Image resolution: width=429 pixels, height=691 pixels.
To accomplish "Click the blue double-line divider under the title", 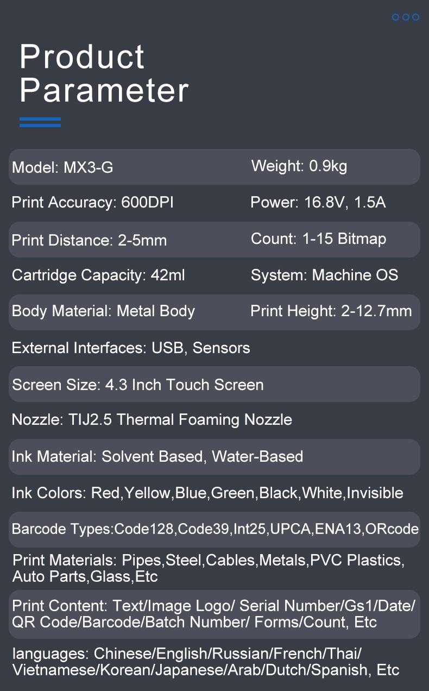I will [x=40, y=122].
